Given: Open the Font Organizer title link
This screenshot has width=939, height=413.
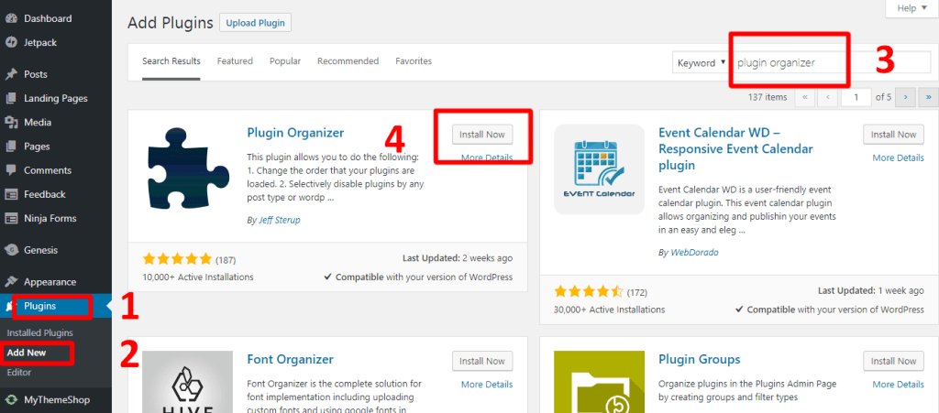Looking at the screenshot, I should point(291,359).
